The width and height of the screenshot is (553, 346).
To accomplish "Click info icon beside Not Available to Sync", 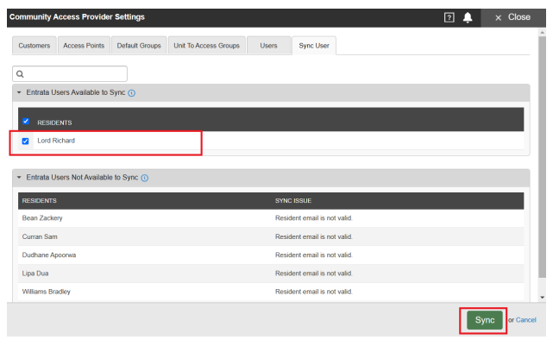I will point(145,178).
